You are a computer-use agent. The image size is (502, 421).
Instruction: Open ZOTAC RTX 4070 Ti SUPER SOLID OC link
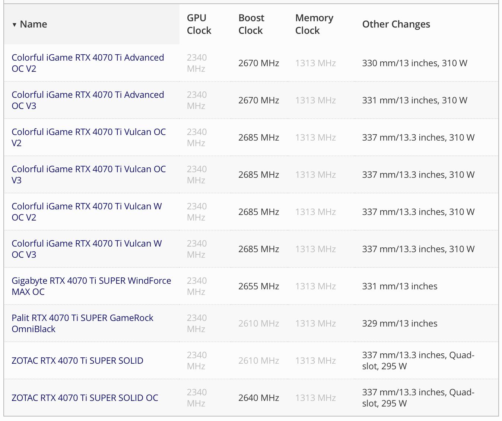pyautogui.click(x=85, y=398)
